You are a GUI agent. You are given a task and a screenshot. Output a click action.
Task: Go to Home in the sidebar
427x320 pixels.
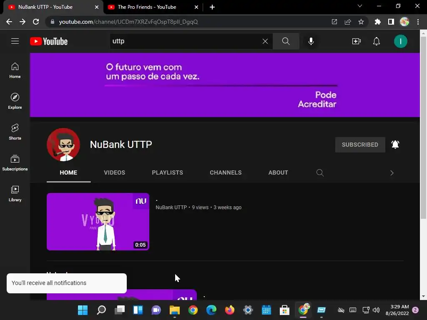pos(15,70)
